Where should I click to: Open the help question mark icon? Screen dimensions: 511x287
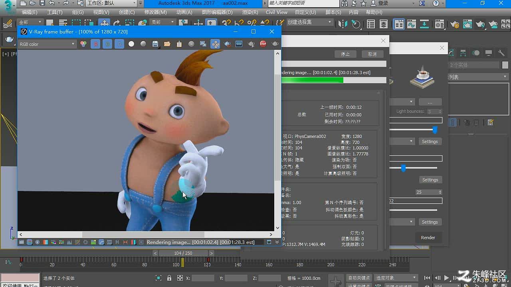pos(436,3)
